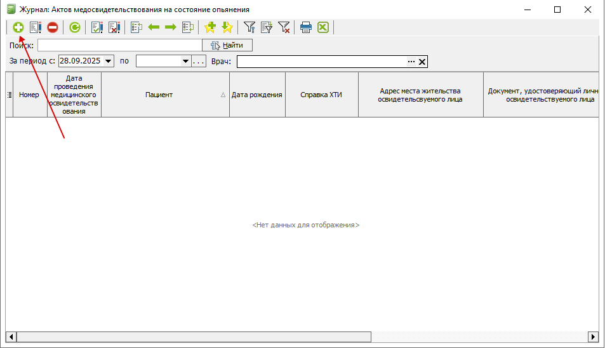The width and height of the screenshot is (605, 348).
Task: Open the start date dropdown showing 28.09.2025
Action: click(108, 62)
